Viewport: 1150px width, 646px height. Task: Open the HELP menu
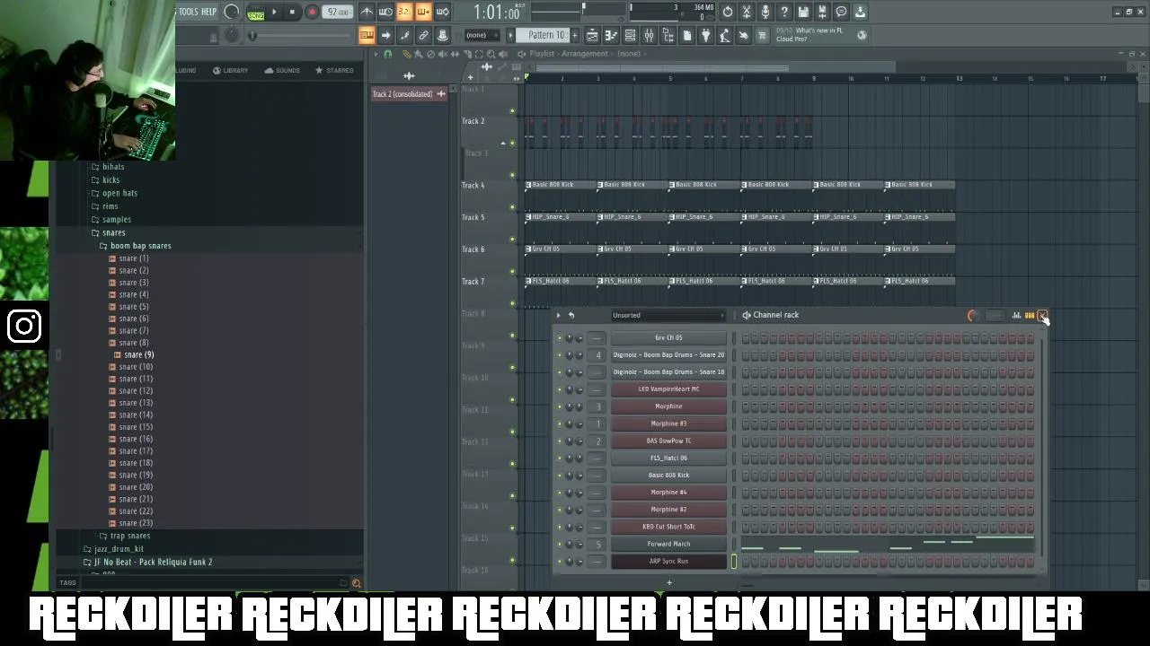click(209, 12)
